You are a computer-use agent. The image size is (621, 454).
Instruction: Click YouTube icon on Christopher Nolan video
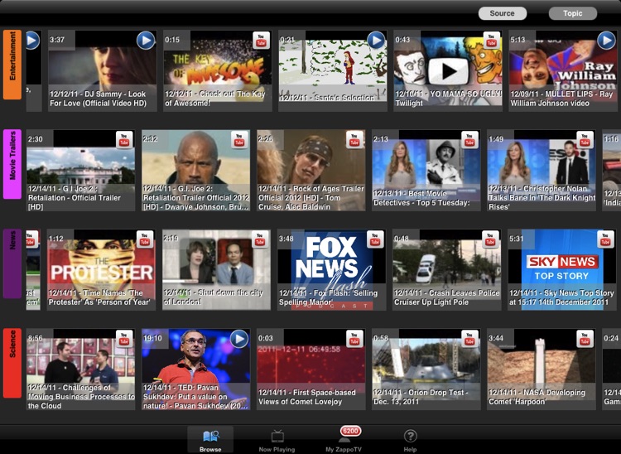point(585,140)
